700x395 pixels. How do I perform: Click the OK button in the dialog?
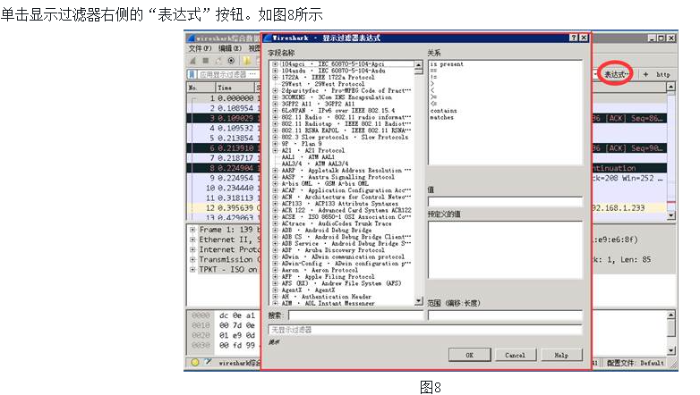coord(469,355)
